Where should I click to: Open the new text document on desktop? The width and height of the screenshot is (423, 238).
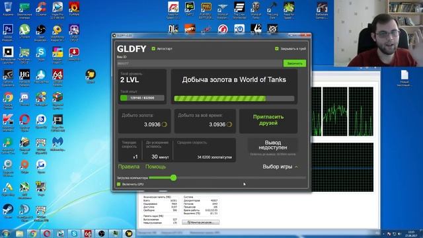click(x=404, y=78)
